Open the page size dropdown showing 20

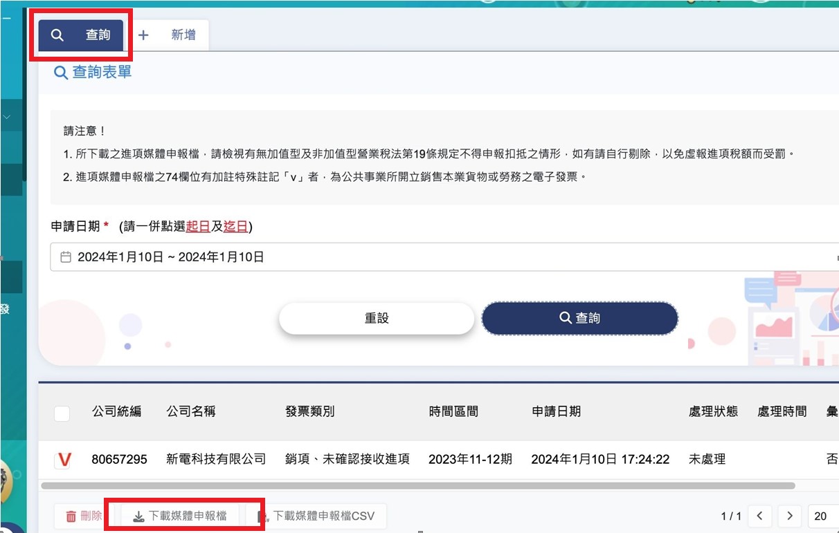[822, 516]
